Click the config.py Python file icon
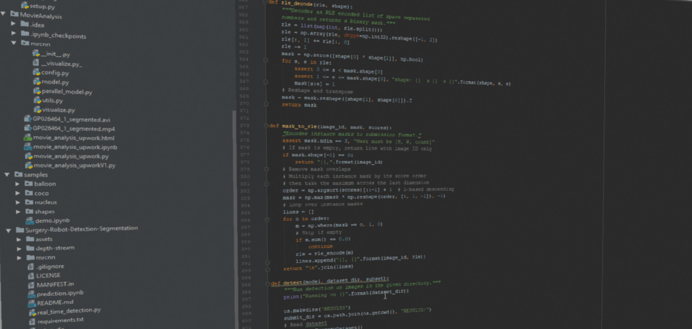 coord(36,72)
